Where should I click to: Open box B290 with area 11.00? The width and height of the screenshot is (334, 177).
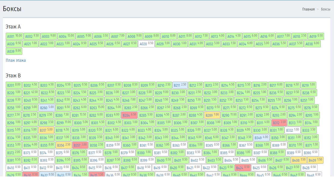[229, 115]
